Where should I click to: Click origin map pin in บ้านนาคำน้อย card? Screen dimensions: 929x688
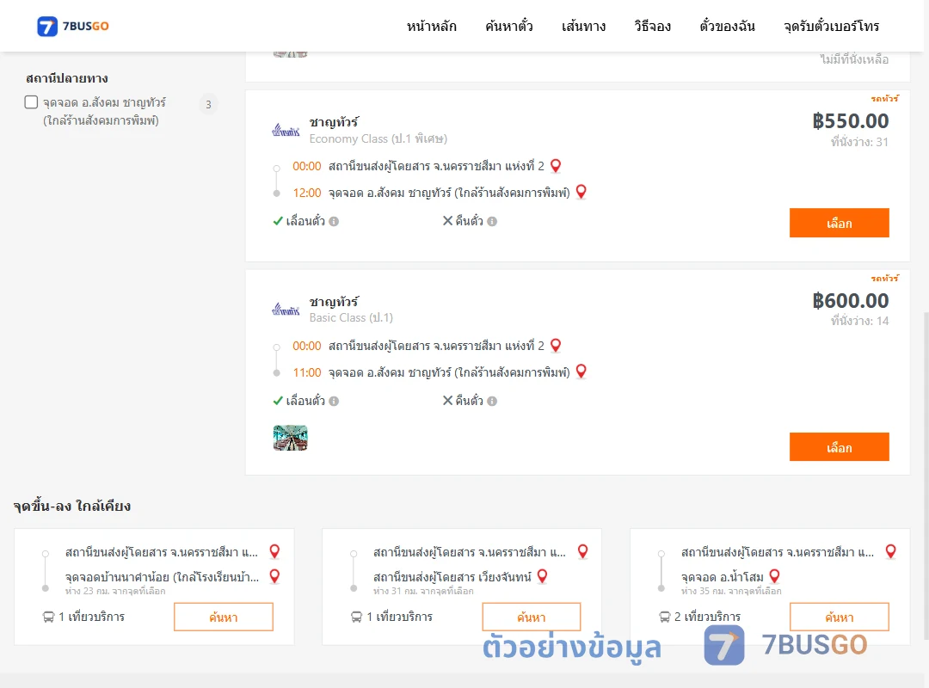275,552
